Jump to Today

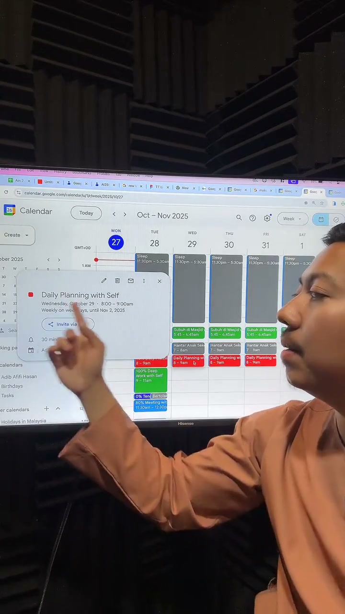coord(86,213)
